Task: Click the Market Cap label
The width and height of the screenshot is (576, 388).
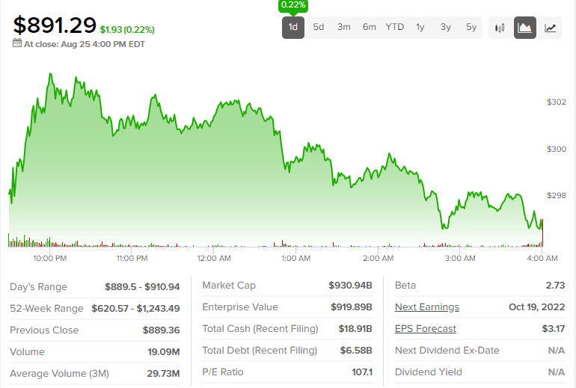Action: [x=229, y=286]
